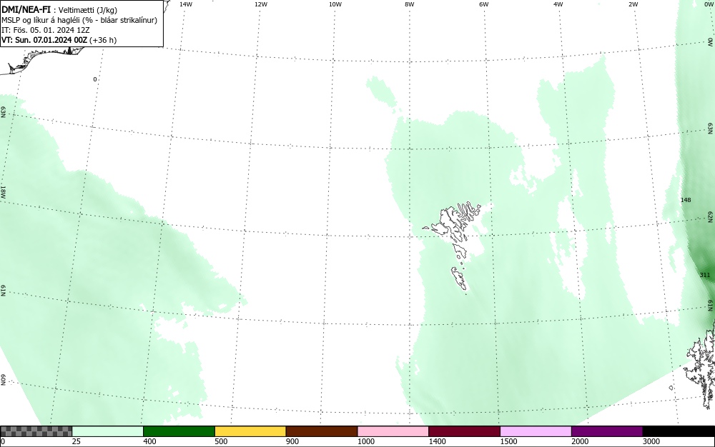Select the pink 1000–1400 legend swatch
The height and width of the screenshot is (447, 715).
tap(393, 431)
